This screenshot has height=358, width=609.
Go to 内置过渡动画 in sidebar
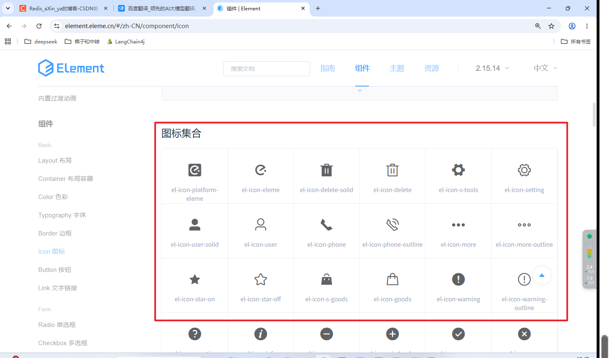pyautogui.click(x=57, y=99)
